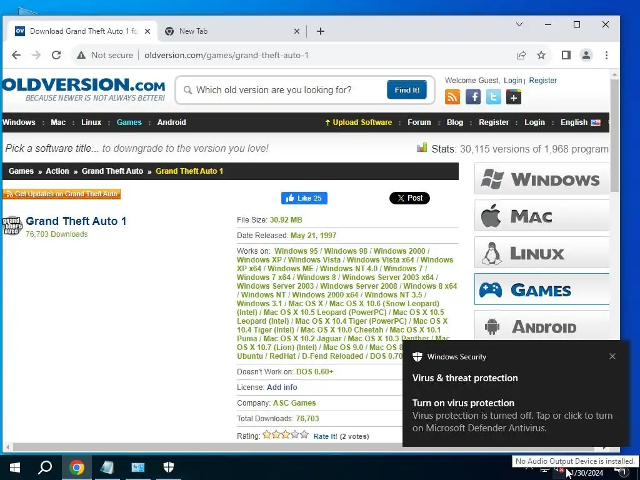
Task: Open the Linux category sidebar button
Action: click(542, 252)
